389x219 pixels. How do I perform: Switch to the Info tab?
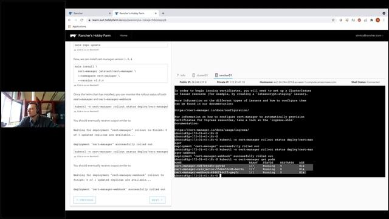pos(181,75)
